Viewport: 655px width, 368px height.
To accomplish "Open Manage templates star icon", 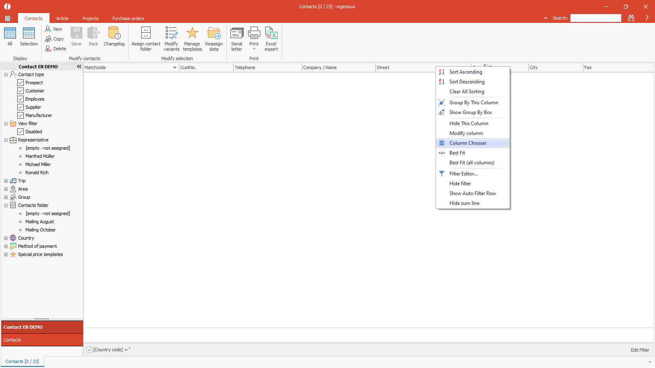I will pyautogui.click(x=192, y=34).
